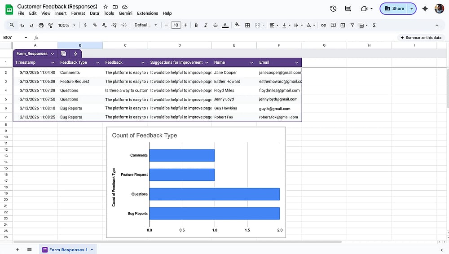Open Gemini sparkle icon near Share

(425, 9)
